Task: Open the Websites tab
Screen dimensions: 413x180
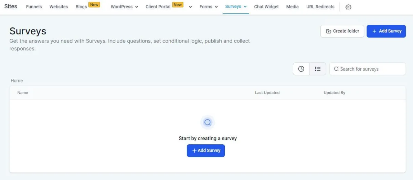Action: [x=59, y=7]
